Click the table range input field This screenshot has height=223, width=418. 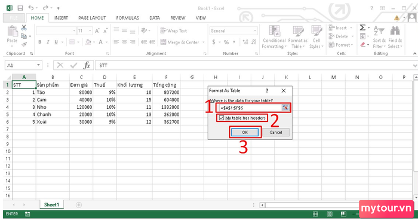pyautogui.click(x=250, y=108)
